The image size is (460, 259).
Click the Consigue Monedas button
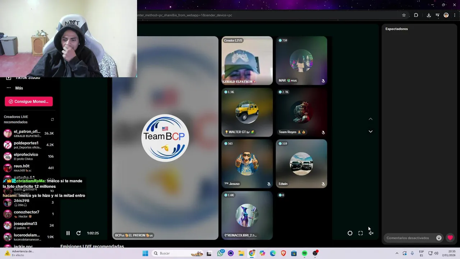click(x=29, y=101)
